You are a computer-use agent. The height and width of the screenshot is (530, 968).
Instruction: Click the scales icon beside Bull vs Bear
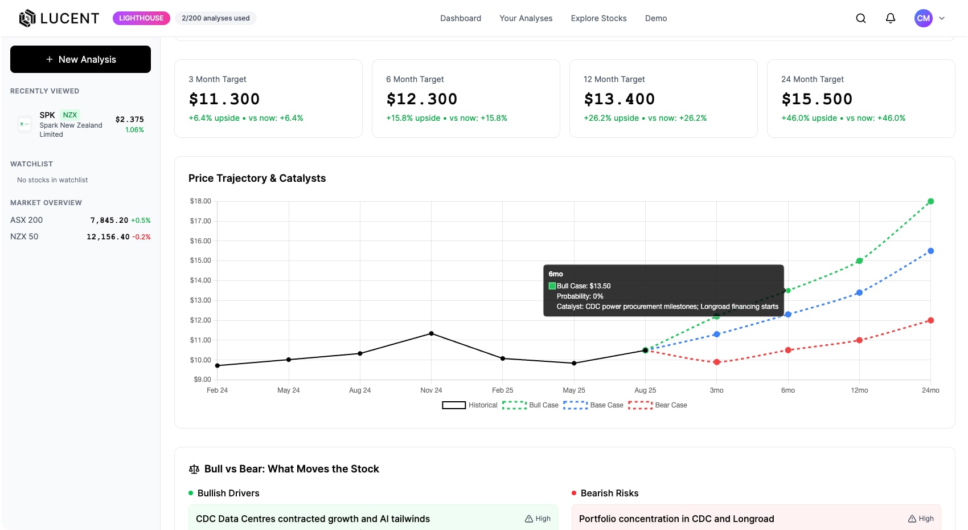[194, 469]
